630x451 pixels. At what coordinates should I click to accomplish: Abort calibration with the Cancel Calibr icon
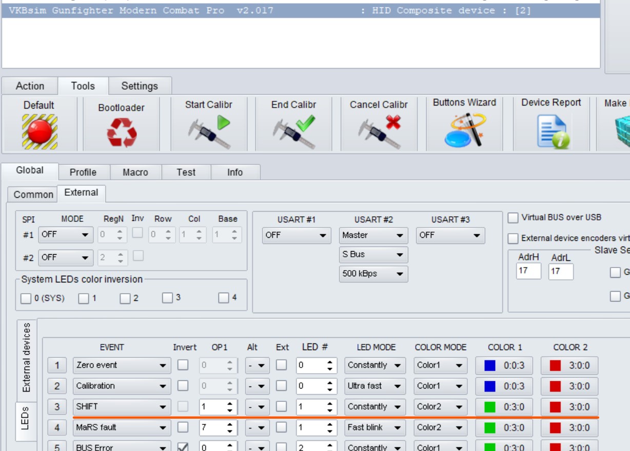pyautogui.click(x=379, y=132)
